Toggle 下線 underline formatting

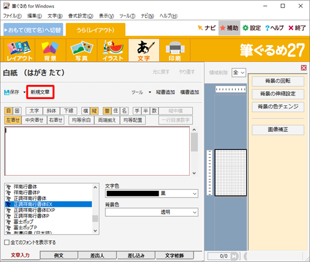tap(68, 111)
